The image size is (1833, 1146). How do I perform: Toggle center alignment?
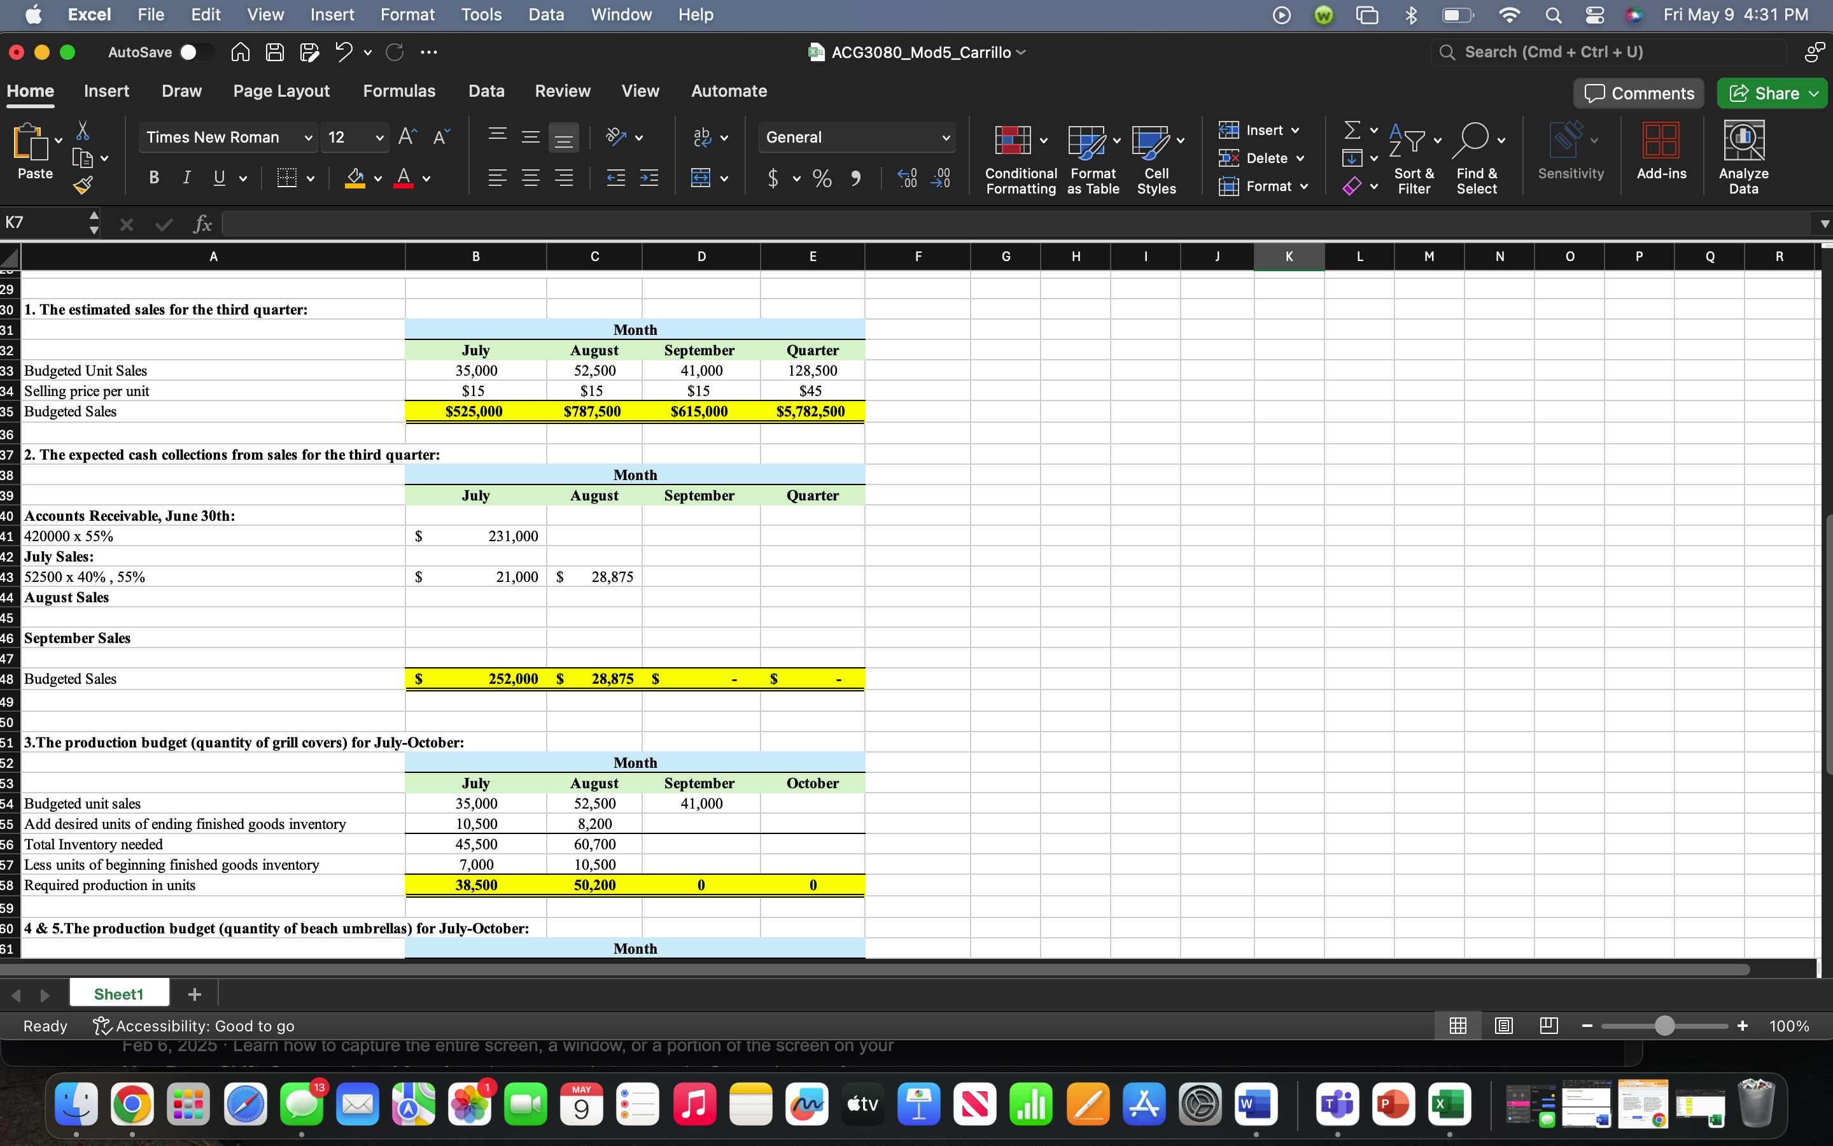530,178
